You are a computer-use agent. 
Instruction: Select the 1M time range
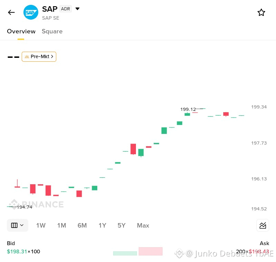coord(62,225)
